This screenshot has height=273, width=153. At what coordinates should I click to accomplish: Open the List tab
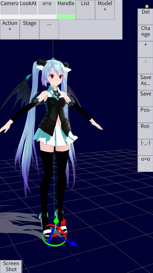tap(85, 10)
